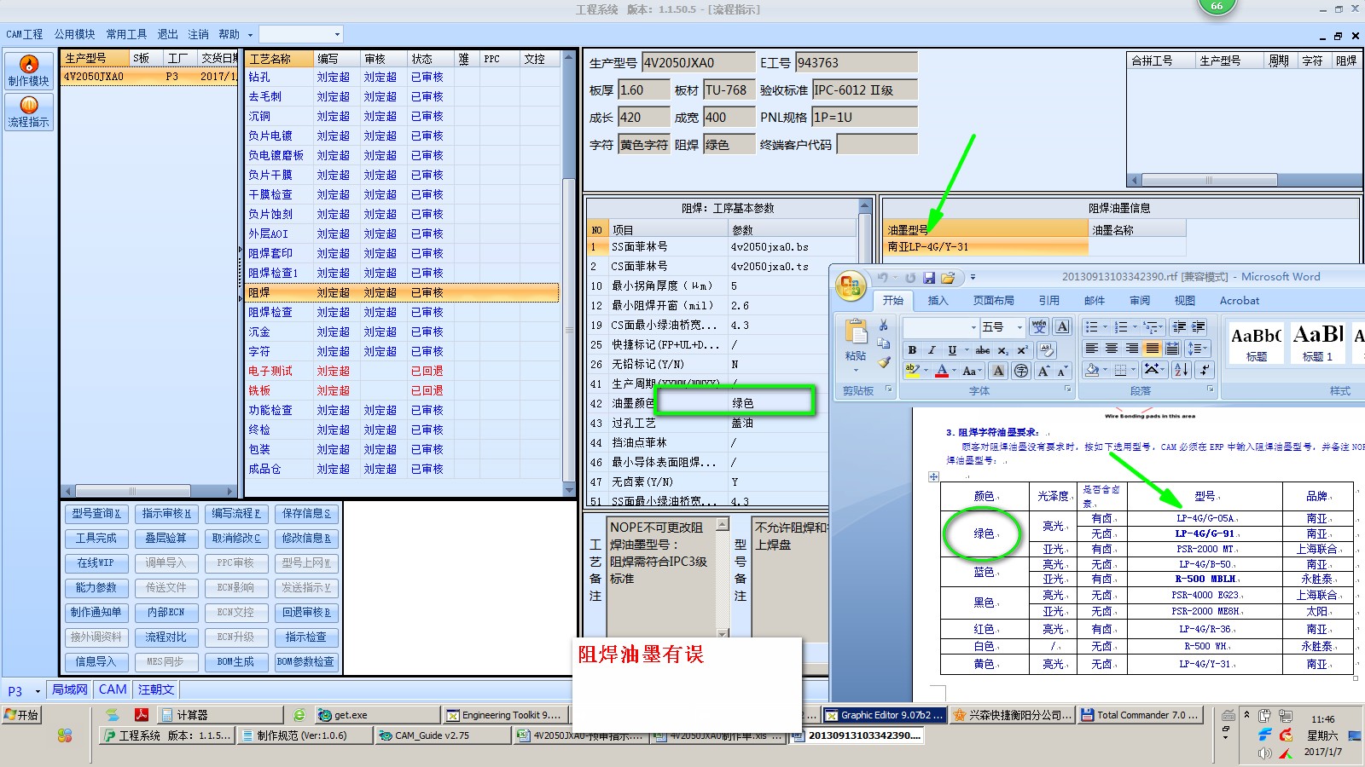
Task: Click Undo in Word quick access toolbar
Action: tap(882, 278)
